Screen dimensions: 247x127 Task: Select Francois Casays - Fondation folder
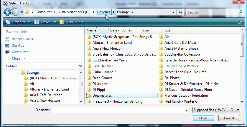[x=184, y=96]
